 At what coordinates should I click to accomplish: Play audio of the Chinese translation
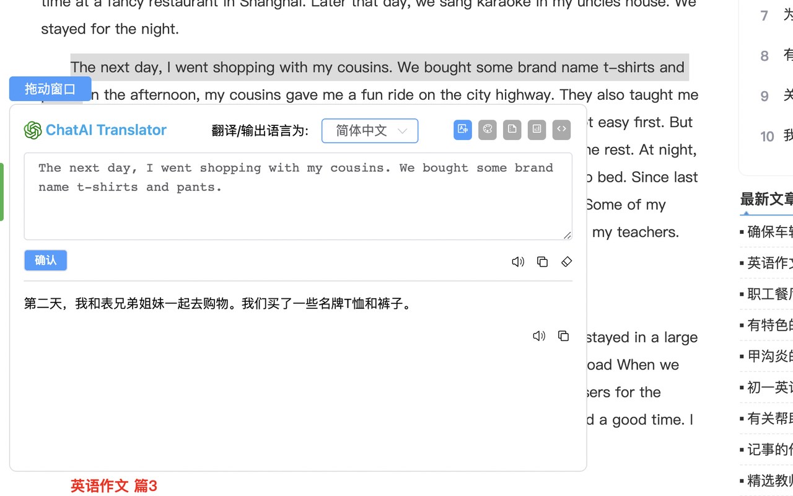[x=539, y=336]
